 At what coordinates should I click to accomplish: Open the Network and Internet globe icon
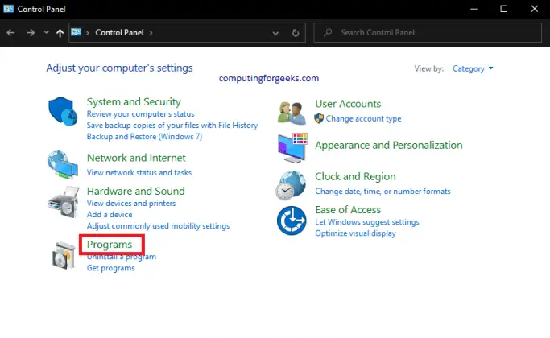pyautogui.click(x=63, y=163)
